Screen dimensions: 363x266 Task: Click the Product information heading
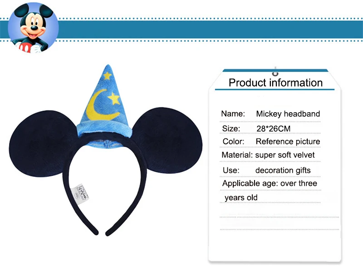[275, 83]
